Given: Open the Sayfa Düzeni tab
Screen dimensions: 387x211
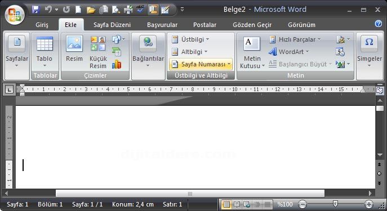Looking at the screenshot, I should click(112, 25).
